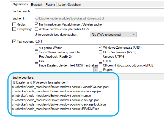Enable Groß-/Kleinschreibung beachten checkbox

[36, 52]
